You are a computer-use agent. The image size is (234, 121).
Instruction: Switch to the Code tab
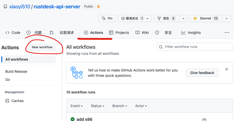(x=13, y=33)
